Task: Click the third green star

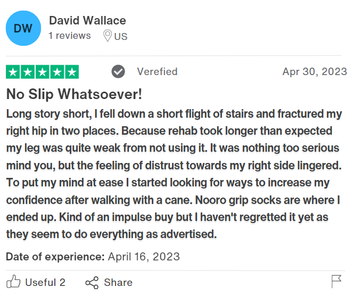Action: pyautogui.click(x=43, y=71)
